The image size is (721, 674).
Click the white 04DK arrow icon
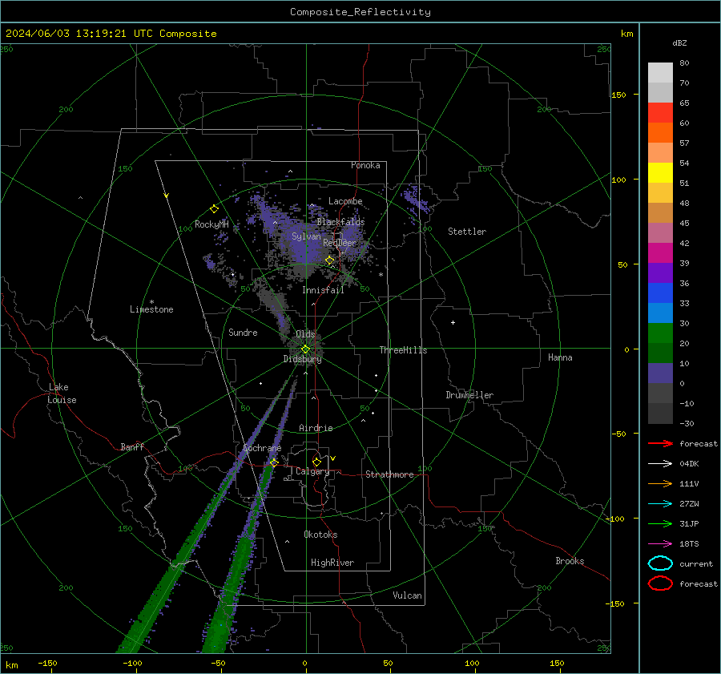tap(660, 464)
